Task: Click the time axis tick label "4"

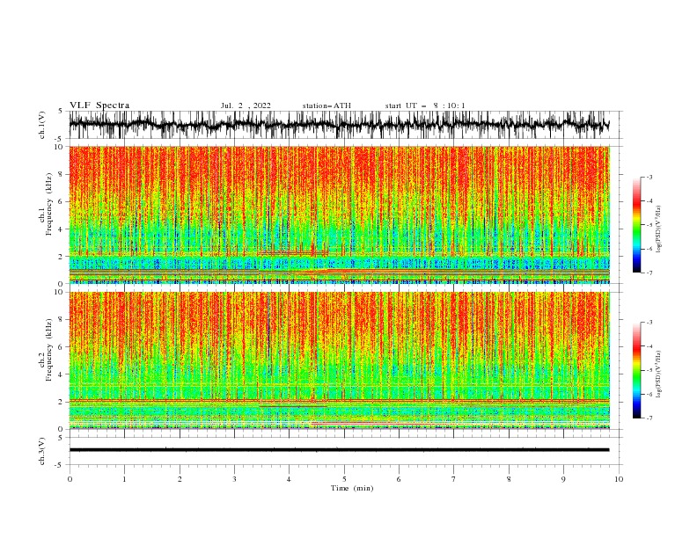Action: (289, 479)
